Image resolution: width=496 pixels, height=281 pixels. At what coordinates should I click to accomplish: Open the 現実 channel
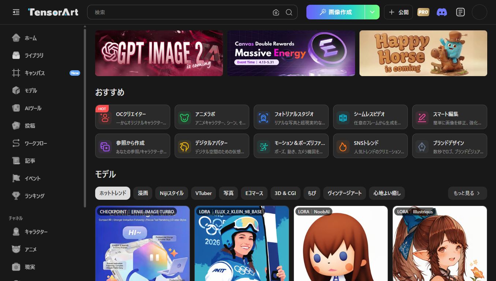[x=46, y=267]
